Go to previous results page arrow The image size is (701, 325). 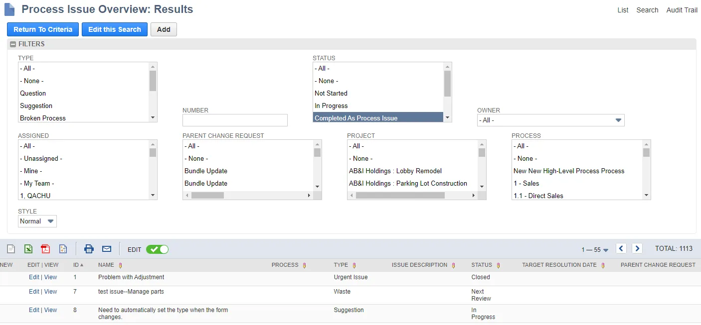(621, 248)
